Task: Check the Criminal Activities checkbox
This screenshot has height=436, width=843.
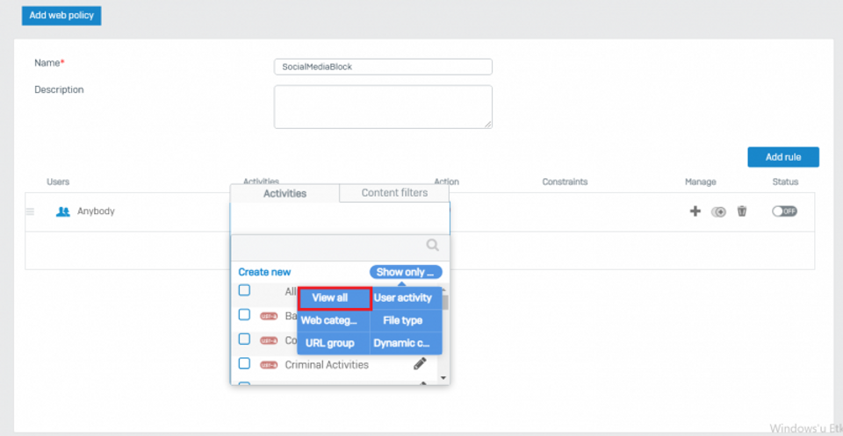Action: click(x=245, y=363)
